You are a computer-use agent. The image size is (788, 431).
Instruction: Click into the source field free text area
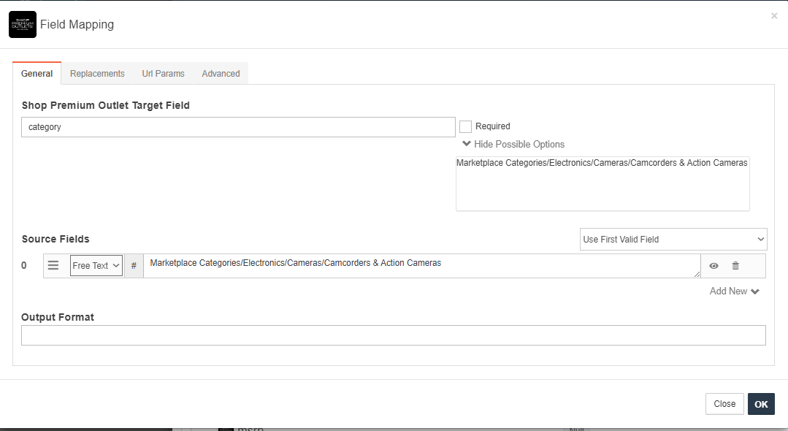point(422,266)
